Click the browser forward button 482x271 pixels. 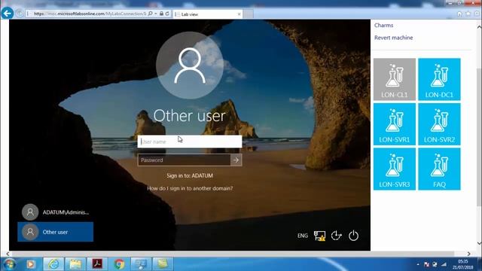(x=20, y=14)
